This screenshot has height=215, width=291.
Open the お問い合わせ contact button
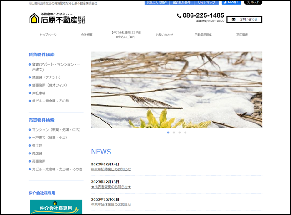coord(245,20)
